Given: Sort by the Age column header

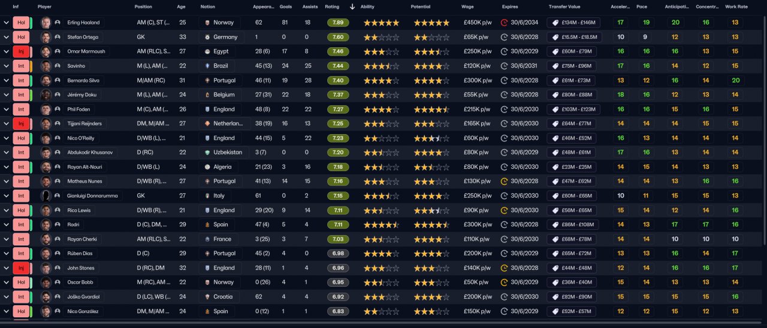Looking at the screenshot, I should click(181, 7).
